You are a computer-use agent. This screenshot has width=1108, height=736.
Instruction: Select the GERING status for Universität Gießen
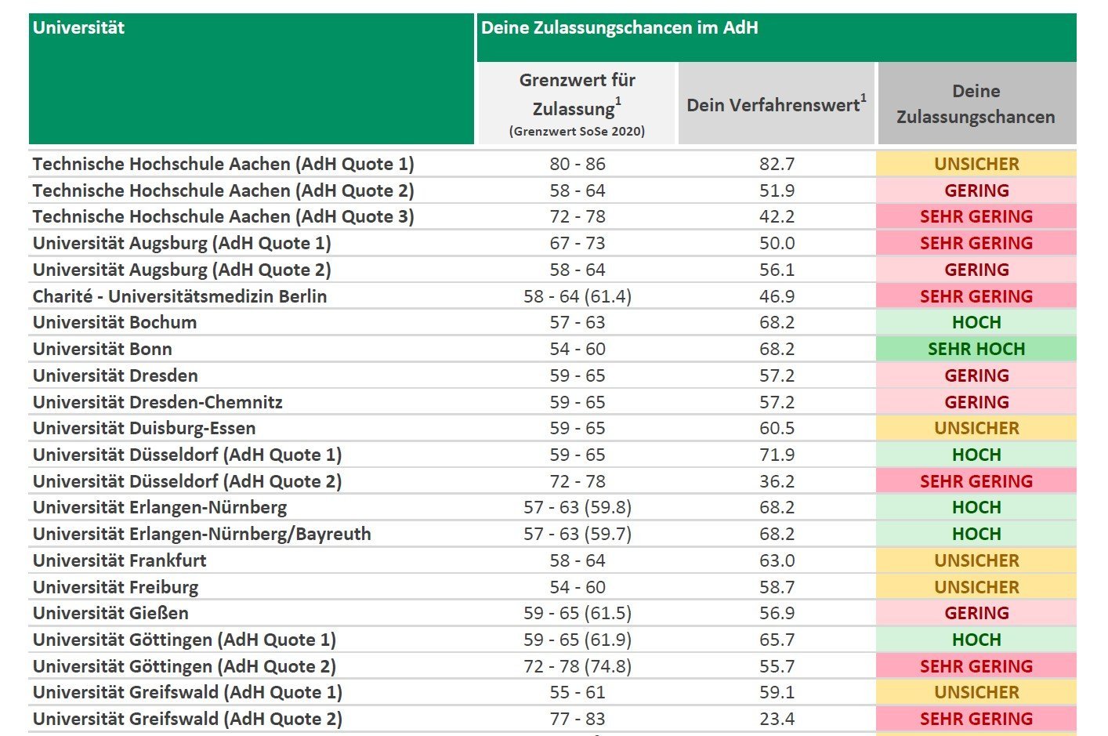[x=976, y=613]
